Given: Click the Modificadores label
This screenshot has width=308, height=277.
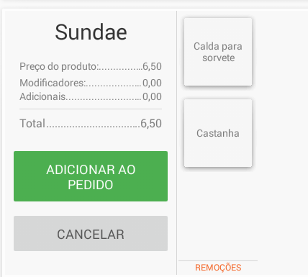Looking at the screenshot, I should tap(53, 83).
